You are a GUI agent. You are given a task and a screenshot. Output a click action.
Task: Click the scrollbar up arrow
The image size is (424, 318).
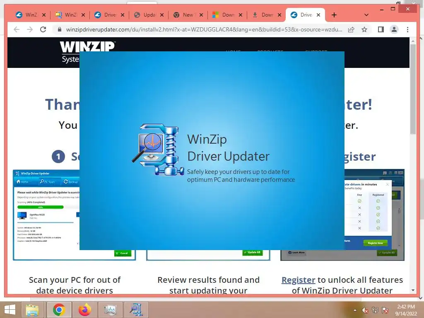coord(413,41)
